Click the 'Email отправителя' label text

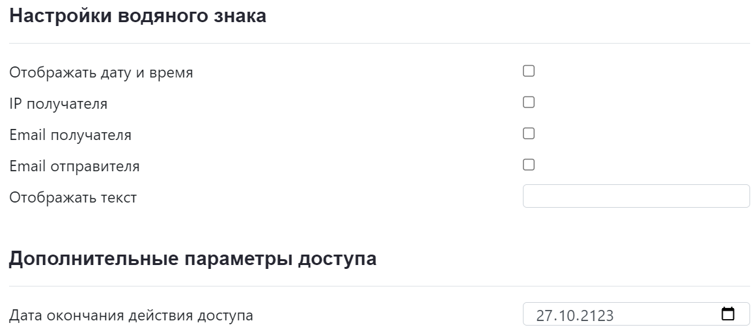[74, 167]
